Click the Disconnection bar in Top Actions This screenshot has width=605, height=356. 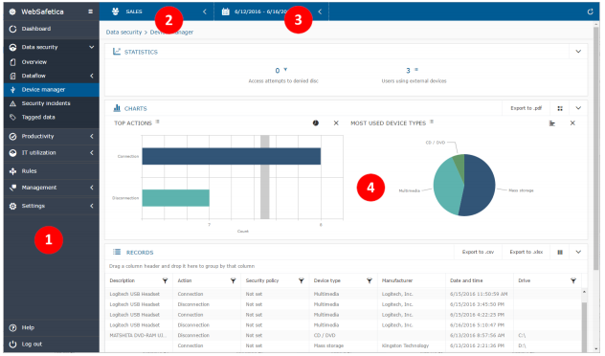click(x=175, y=198)
